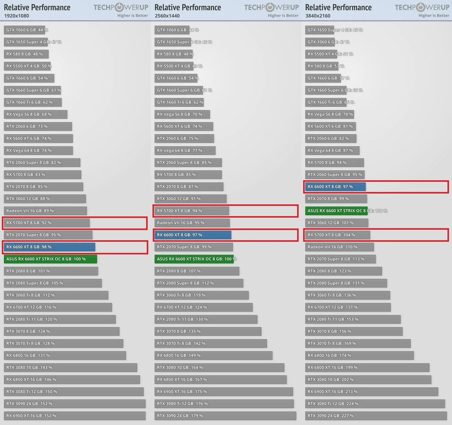Click the TechPowerUp logo above the 1920x1080 chart
This screenshot has height=425, width=452.
(x=121, y=7)
